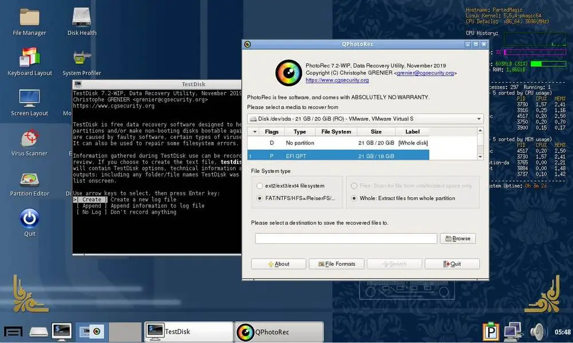Click the Hostname: PartedMagic text
Viewport: 573px width, 343px height.
[494, 10]
